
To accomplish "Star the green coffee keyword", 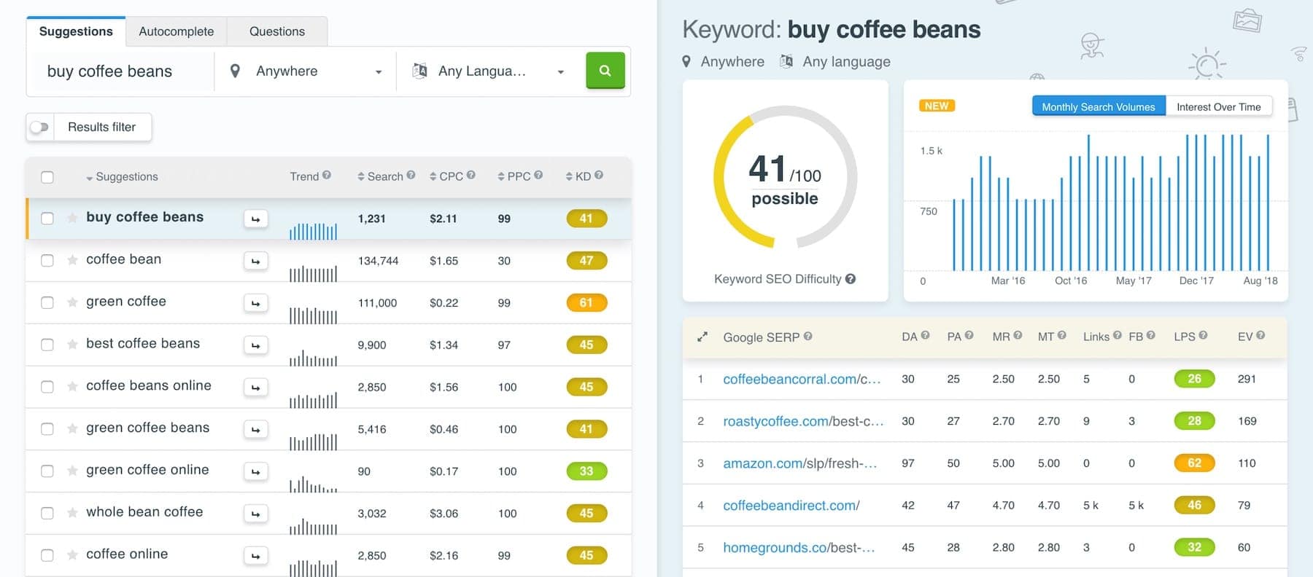I will (72, 302).
